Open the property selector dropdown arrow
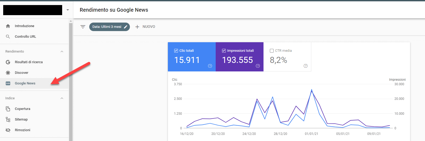425x141 pixels. click(68, 10)
